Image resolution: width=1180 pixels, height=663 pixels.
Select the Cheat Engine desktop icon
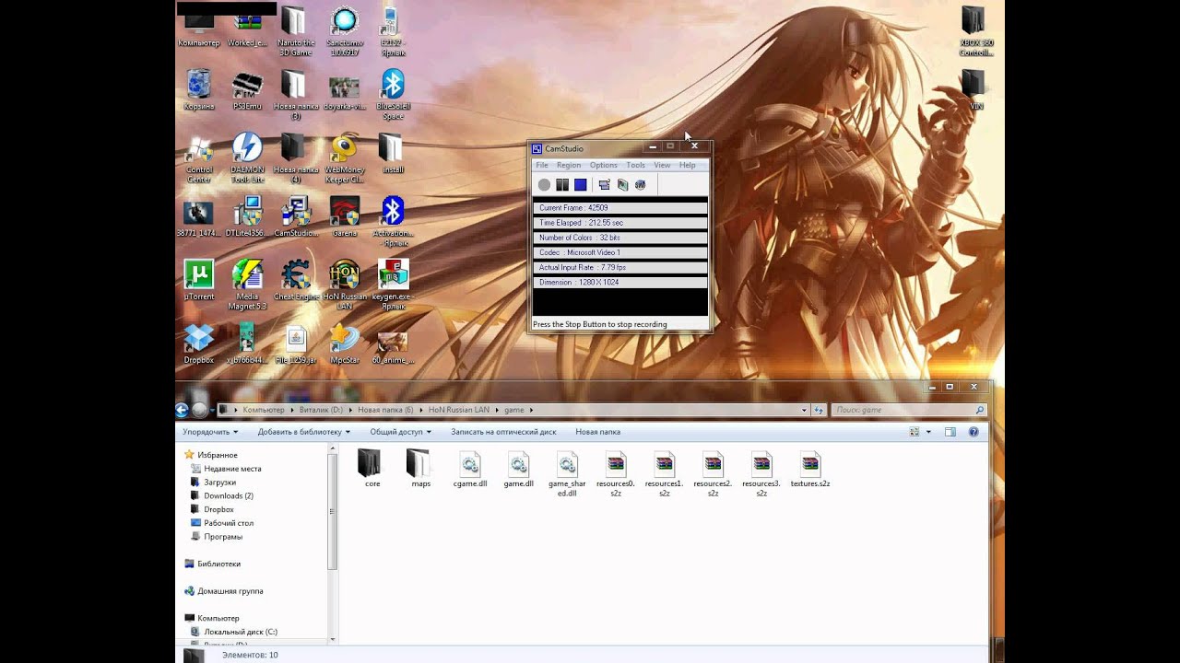pyautogui.click(x=296, y=281)
